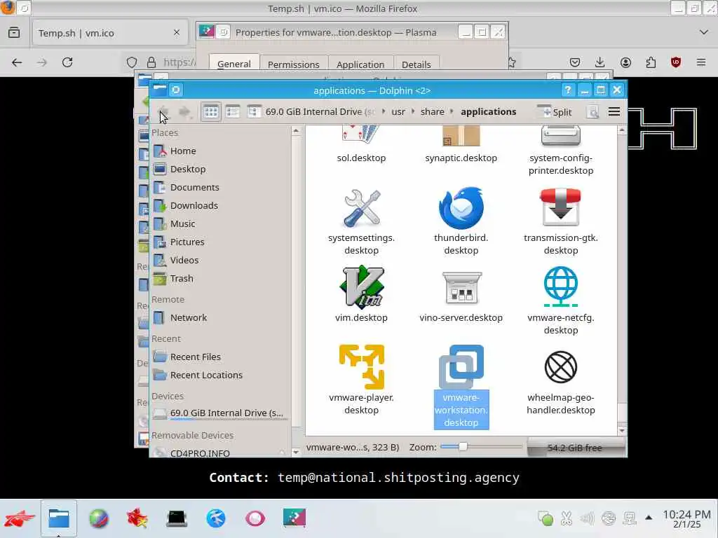
Task: Open the clock showing 10:24 PM
Action: (686, 518)
